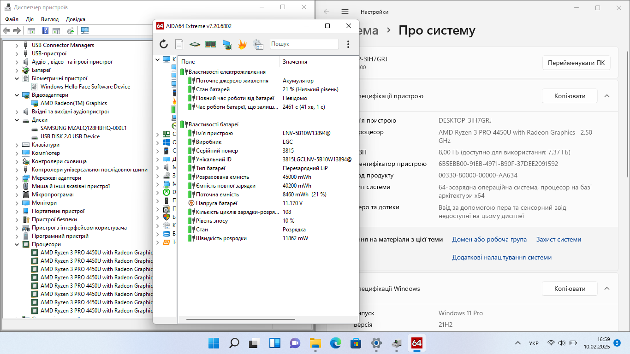The width and height of the screenshot is (630, 354).
Task: Collapse the Відеоадаптери node
Action: tap(17, 95)
